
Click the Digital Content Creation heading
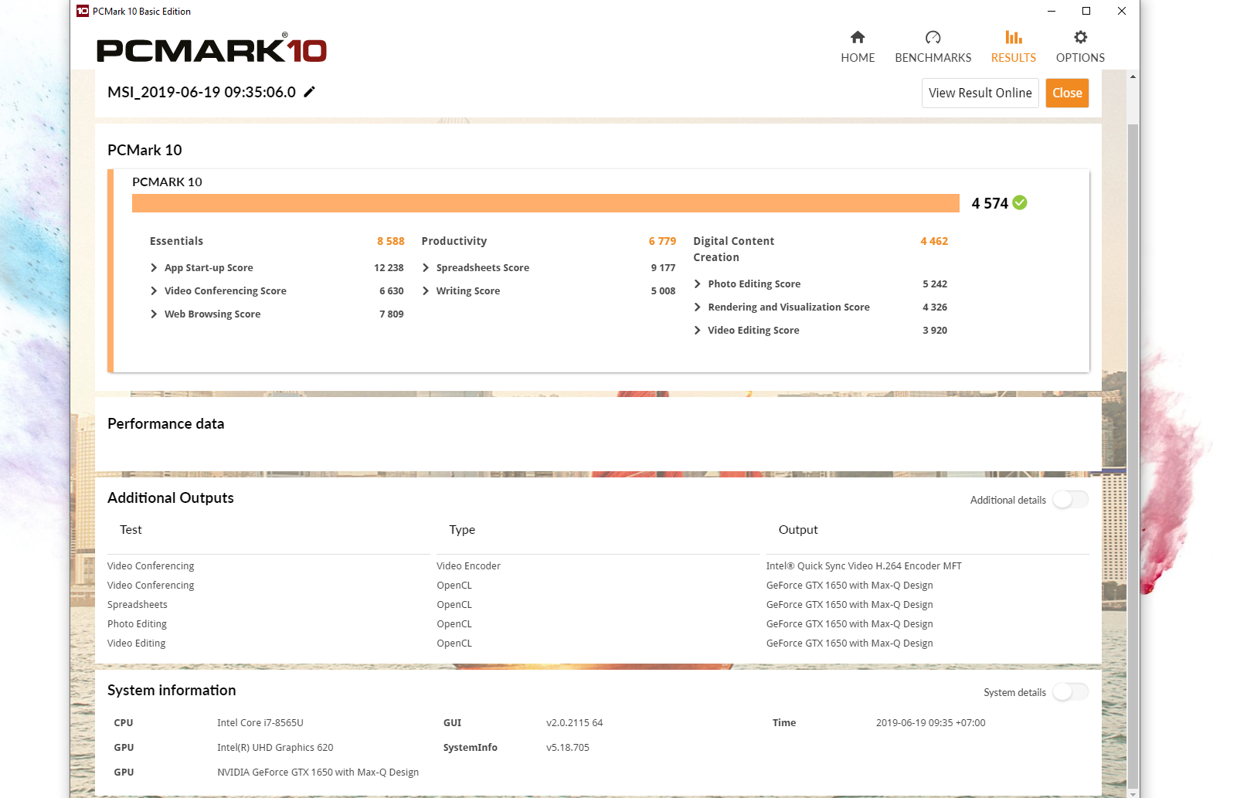733,249
